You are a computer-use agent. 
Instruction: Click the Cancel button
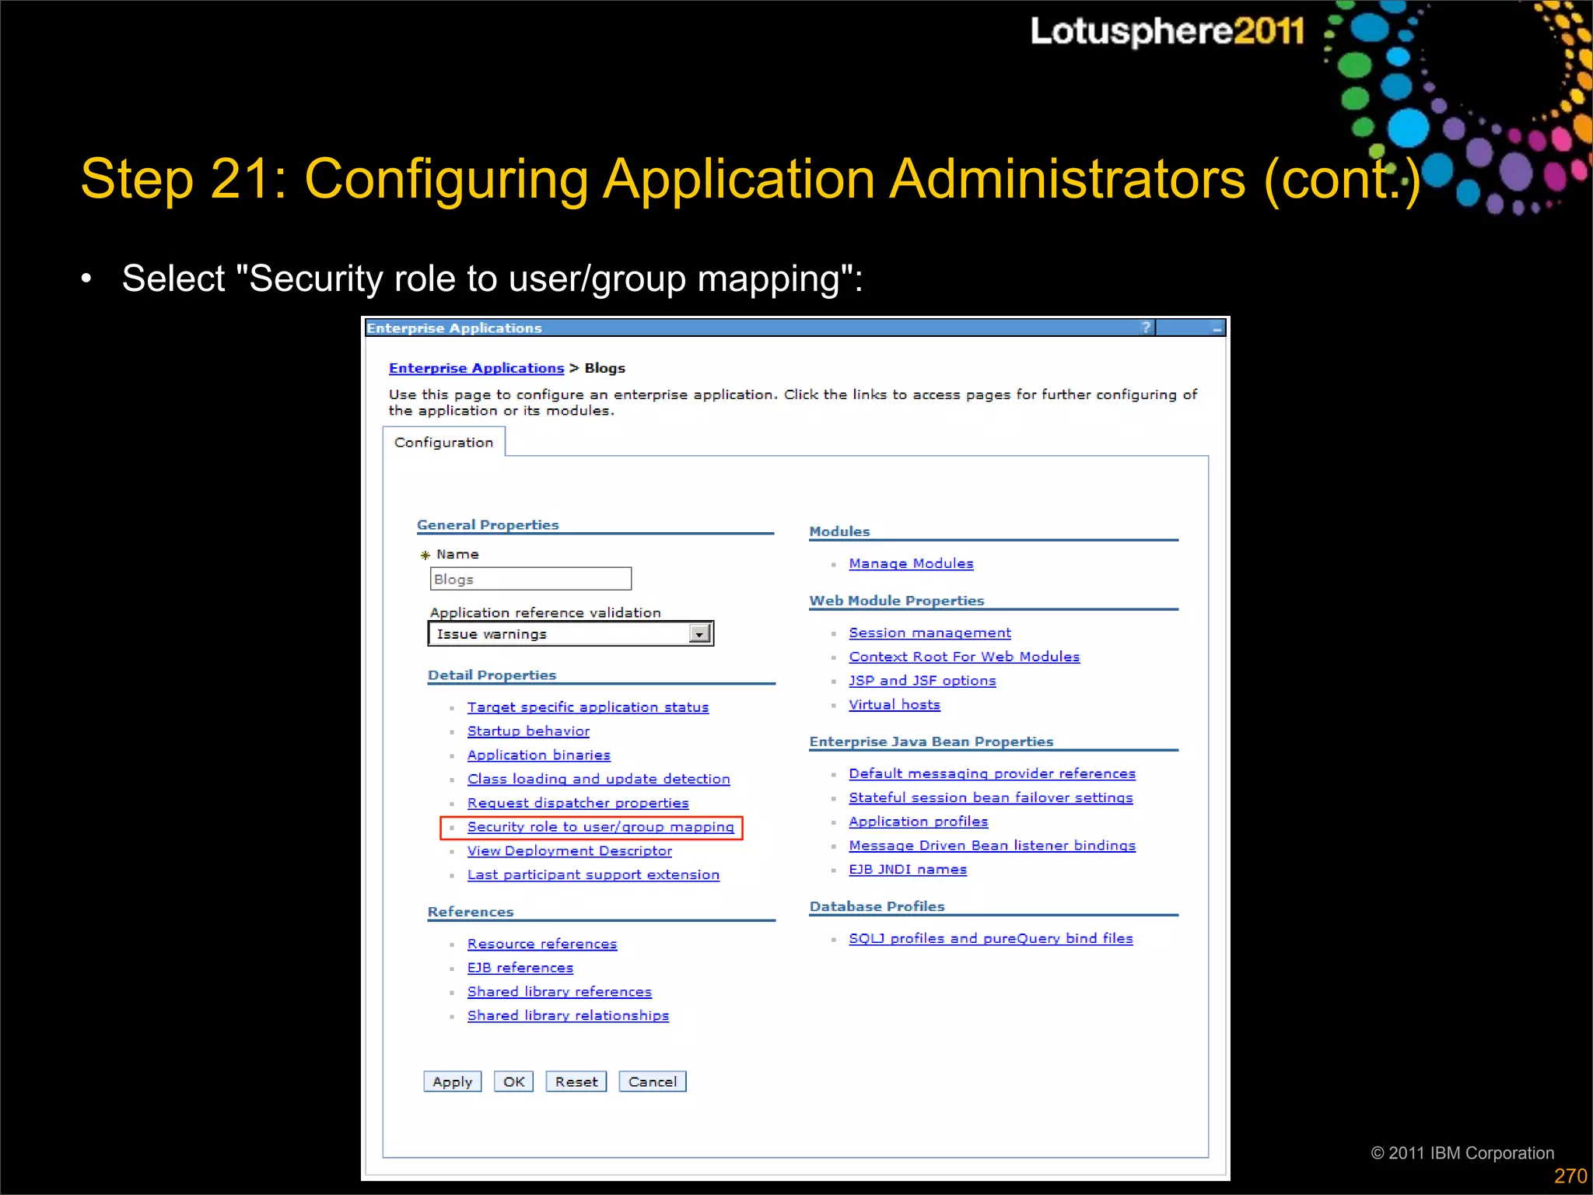coord(653,1081)
